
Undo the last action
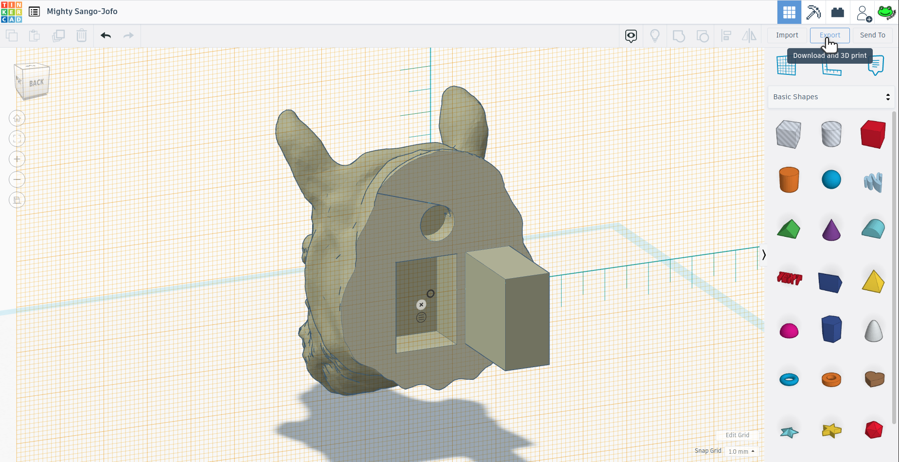tap(106, 36)
